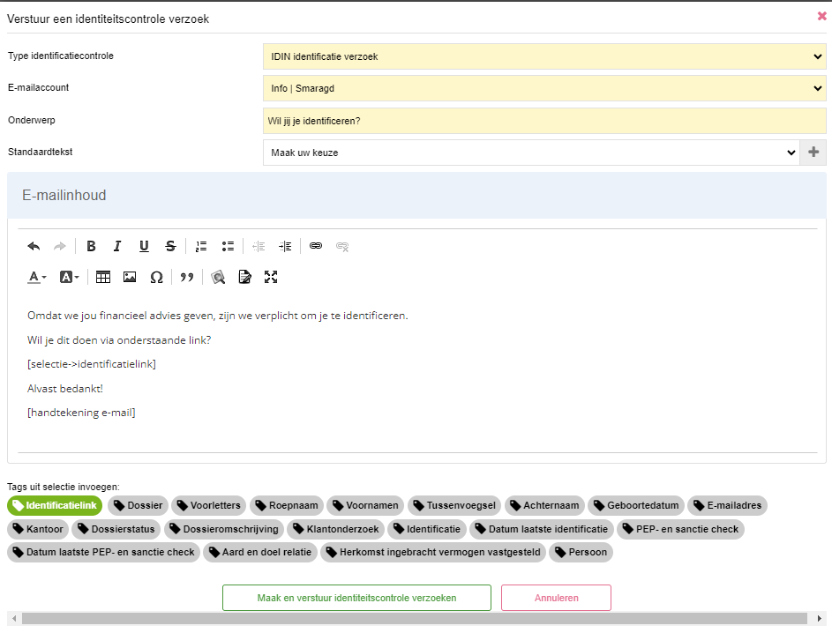
Task: Close the identiteitscontrole dialog
Action: tap(822, 17)
